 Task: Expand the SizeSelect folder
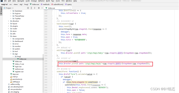point(11,11)
